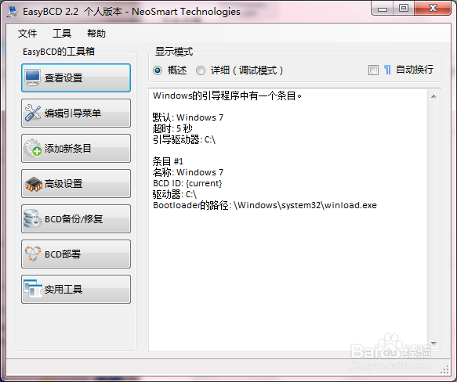Open the 文件 menu
Viewport: 457px width, 382px height.
click(27, 34)
